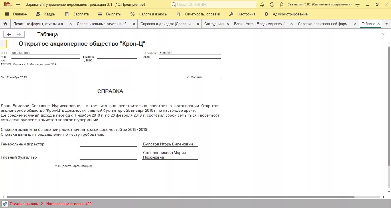Click the search field Поиск Ctrl+Shift+F
391x208 pixels.
[x=214, y=4]
